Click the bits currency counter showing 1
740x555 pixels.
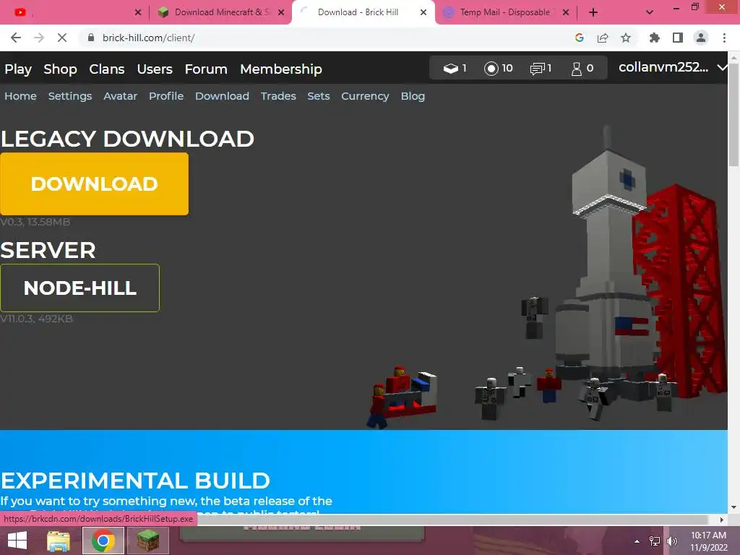coord(455,69)
